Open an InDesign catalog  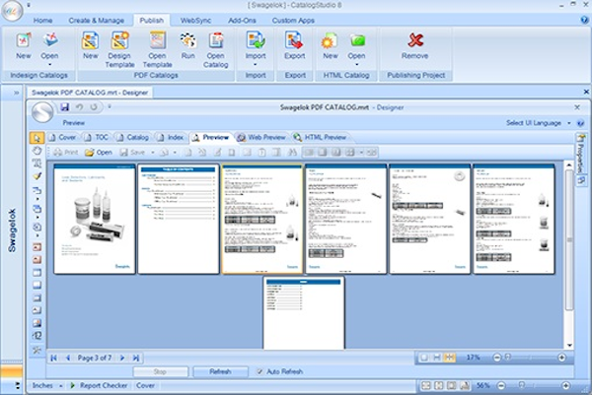(x=49, y=45)
